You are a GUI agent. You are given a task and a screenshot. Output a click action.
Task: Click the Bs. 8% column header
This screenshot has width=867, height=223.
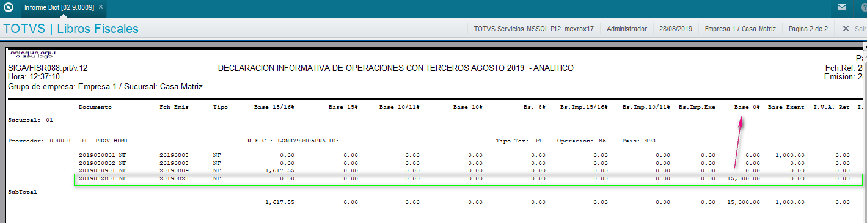coord(534,107)
